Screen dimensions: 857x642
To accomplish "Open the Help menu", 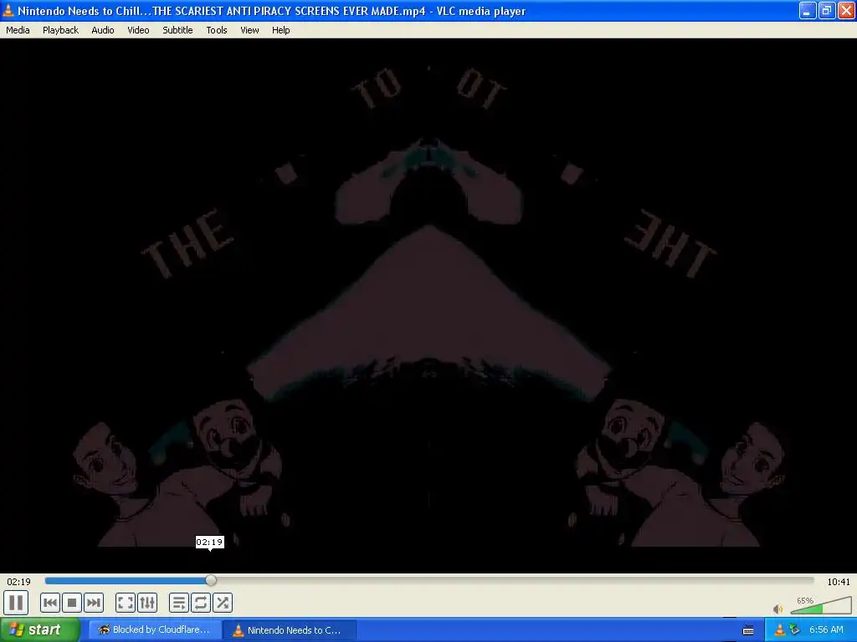I will click(x=281, y=30).
